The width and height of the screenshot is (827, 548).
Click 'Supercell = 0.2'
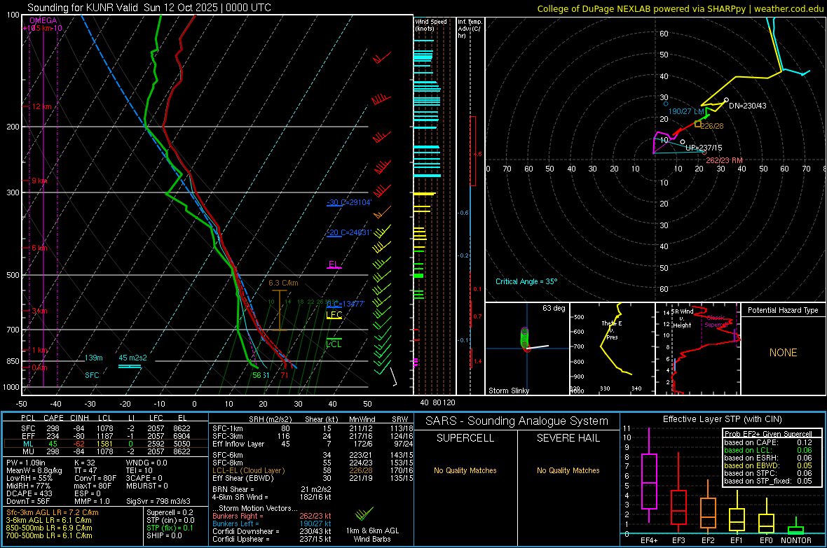pos(170,512)
